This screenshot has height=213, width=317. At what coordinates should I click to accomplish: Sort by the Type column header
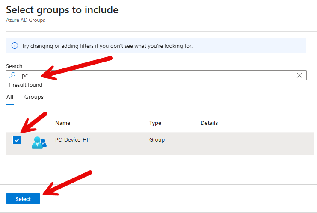[155, 123]
